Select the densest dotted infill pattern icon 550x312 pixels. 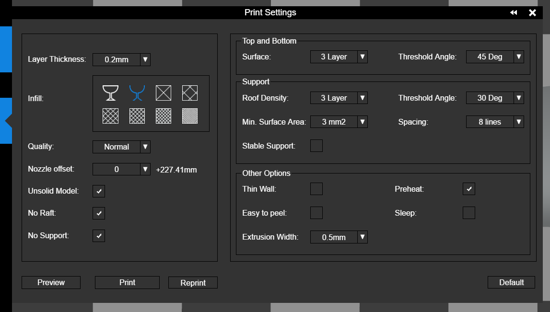[x=190, y=116]
